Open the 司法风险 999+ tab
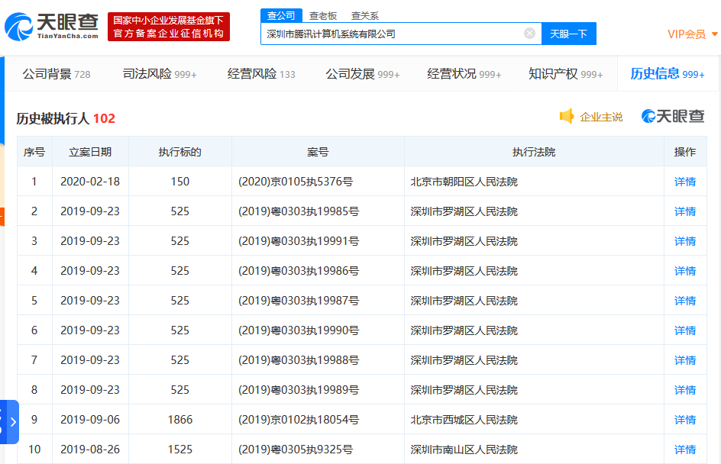Screen dimensions: 721x464 (160, 74)
